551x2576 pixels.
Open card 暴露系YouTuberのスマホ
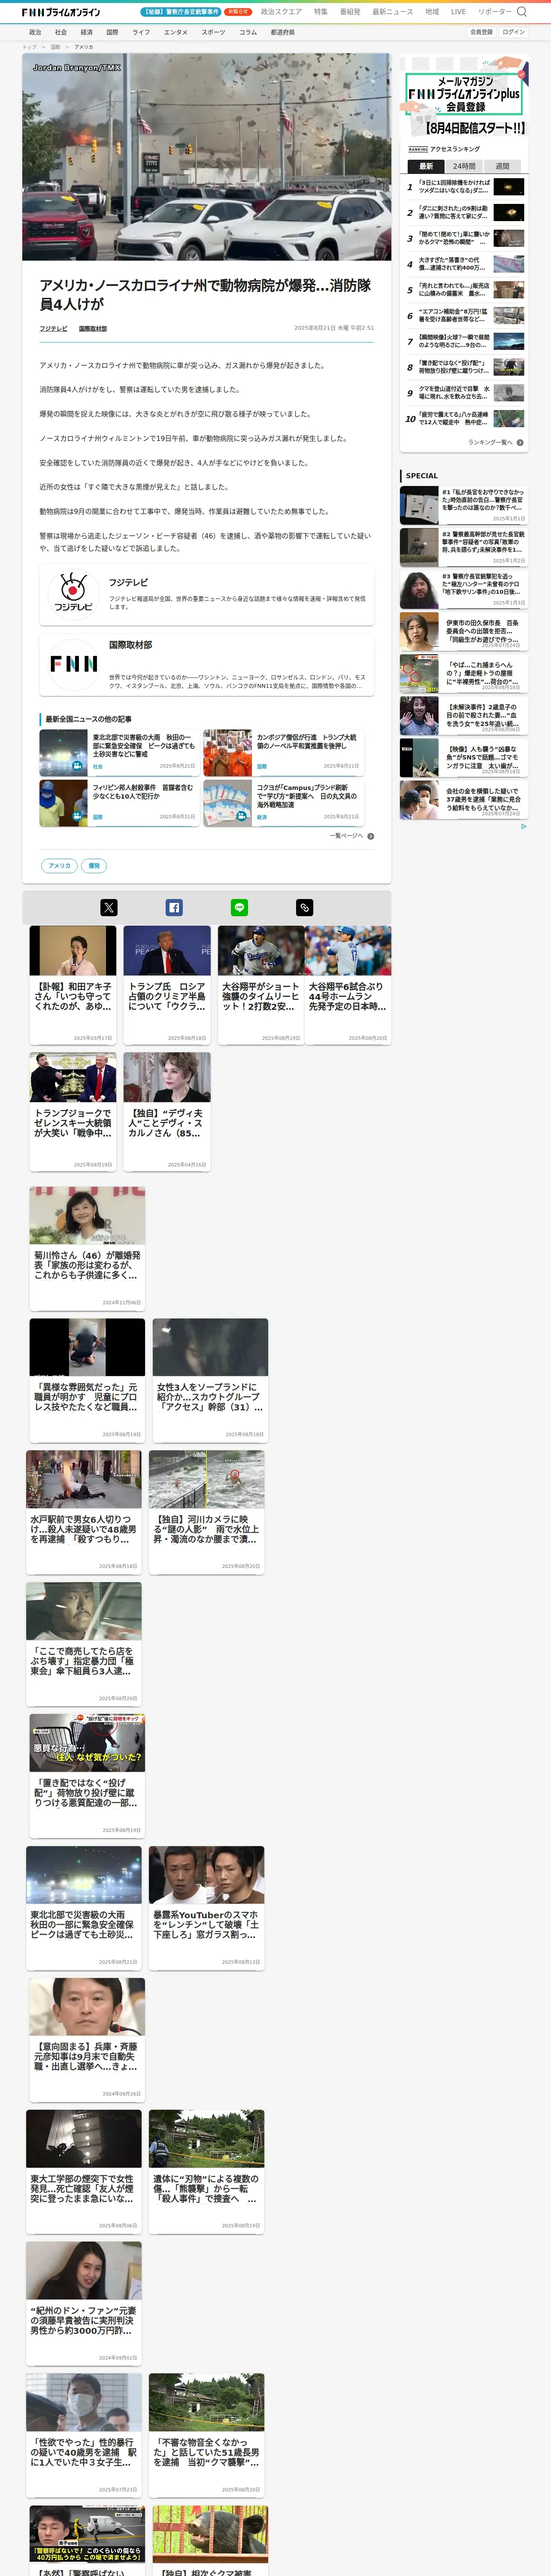point(207,1907)
